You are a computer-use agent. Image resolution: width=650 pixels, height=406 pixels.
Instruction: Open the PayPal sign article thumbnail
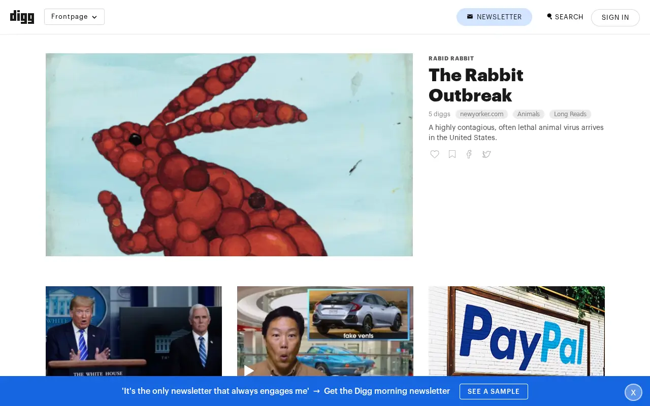tap(516, 331)
